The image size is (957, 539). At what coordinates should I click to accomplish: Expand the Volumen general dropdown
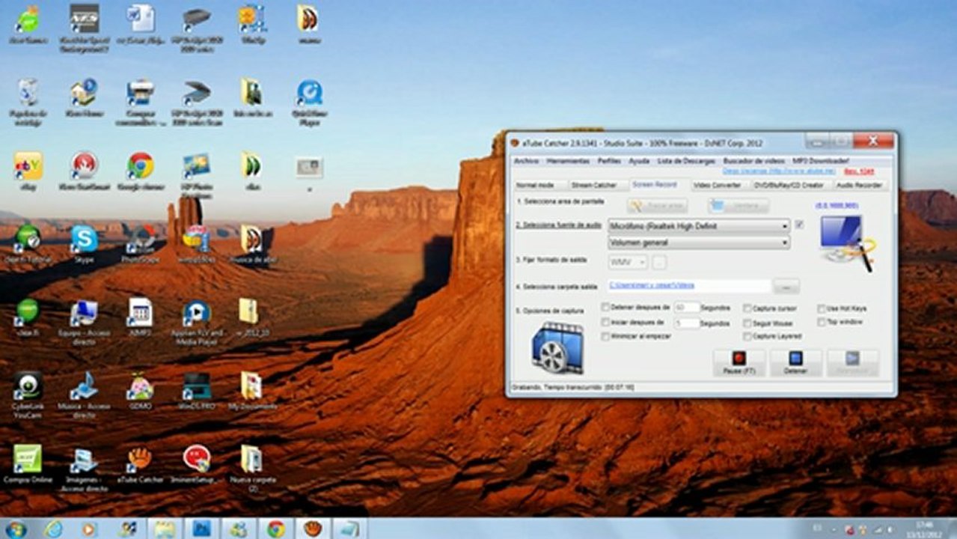pyautogui.click(x=699, y=243)
